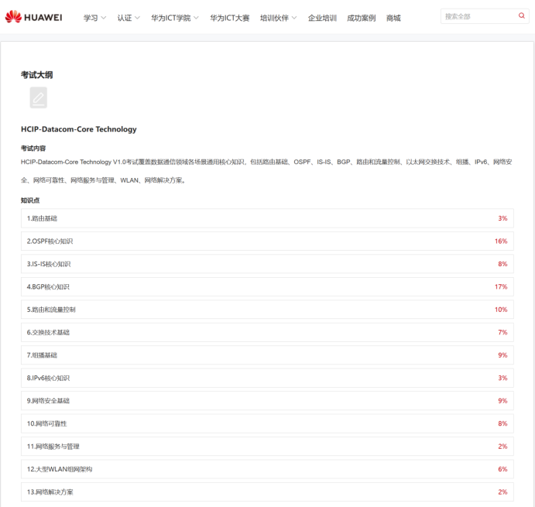Viewport: 535px width, 507px height.
Task: Expand the 认证 dropdown chevron
Action: (x=137, y=18)
